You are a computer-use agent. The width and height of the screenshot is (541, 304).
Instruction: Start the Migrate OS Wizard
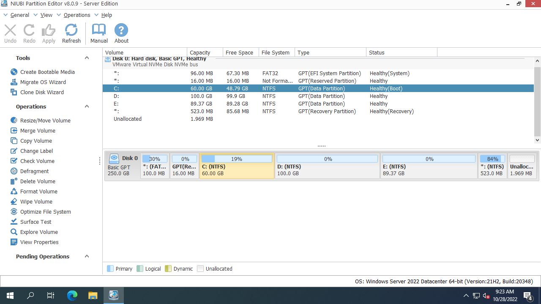point(43,82)
